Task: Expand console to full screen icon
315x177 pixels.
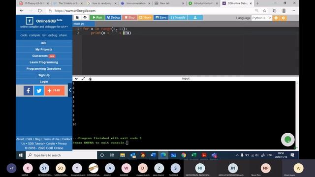Action: click(83, 79)
